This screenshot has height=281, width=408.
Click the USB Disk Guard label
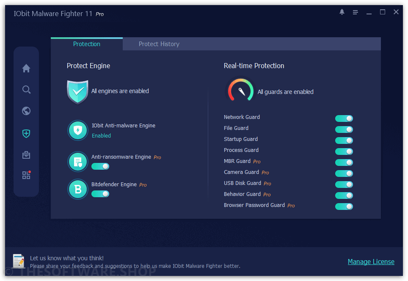tap(242, 183)
